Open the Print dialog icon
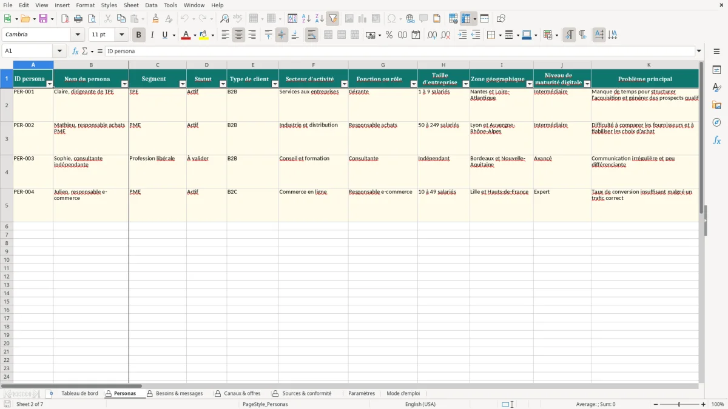728x409 pixels. (x=78, y=19)
